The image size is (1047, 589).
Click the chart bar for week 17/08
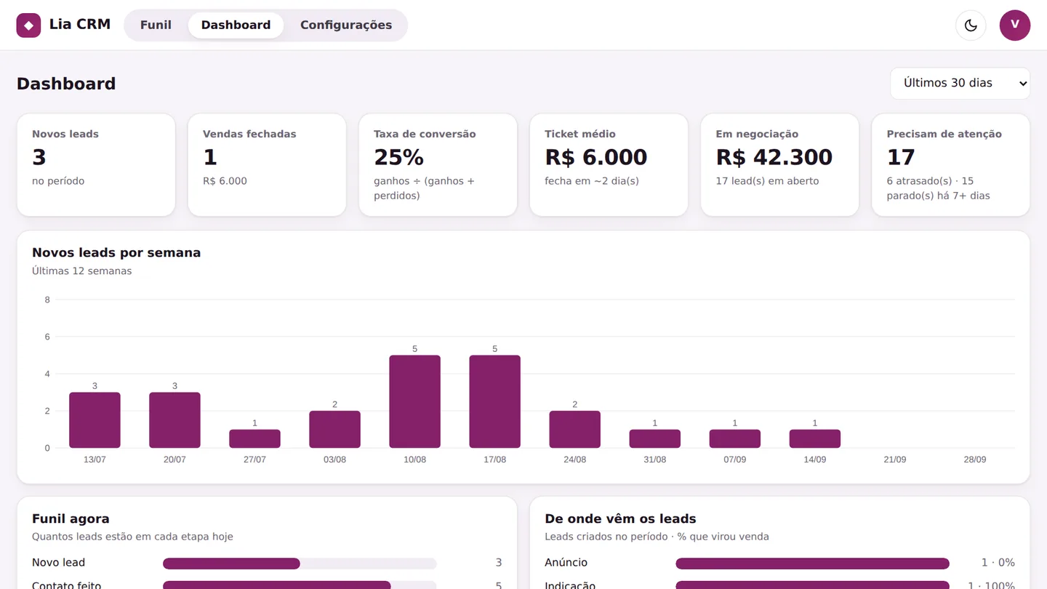click(494, 401)
